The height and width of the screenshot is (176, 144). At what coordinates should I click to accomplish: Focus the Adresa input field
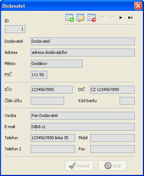tap(83, 52)
